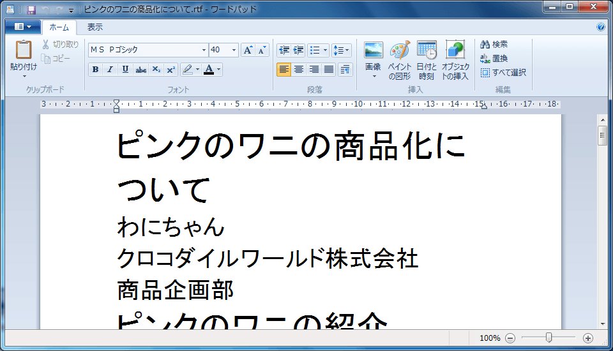The width and height of the screenshot is (613, 351).
Task: Open Customize Quick Access Toolbar dropdown
Action: tap(71, 10)
